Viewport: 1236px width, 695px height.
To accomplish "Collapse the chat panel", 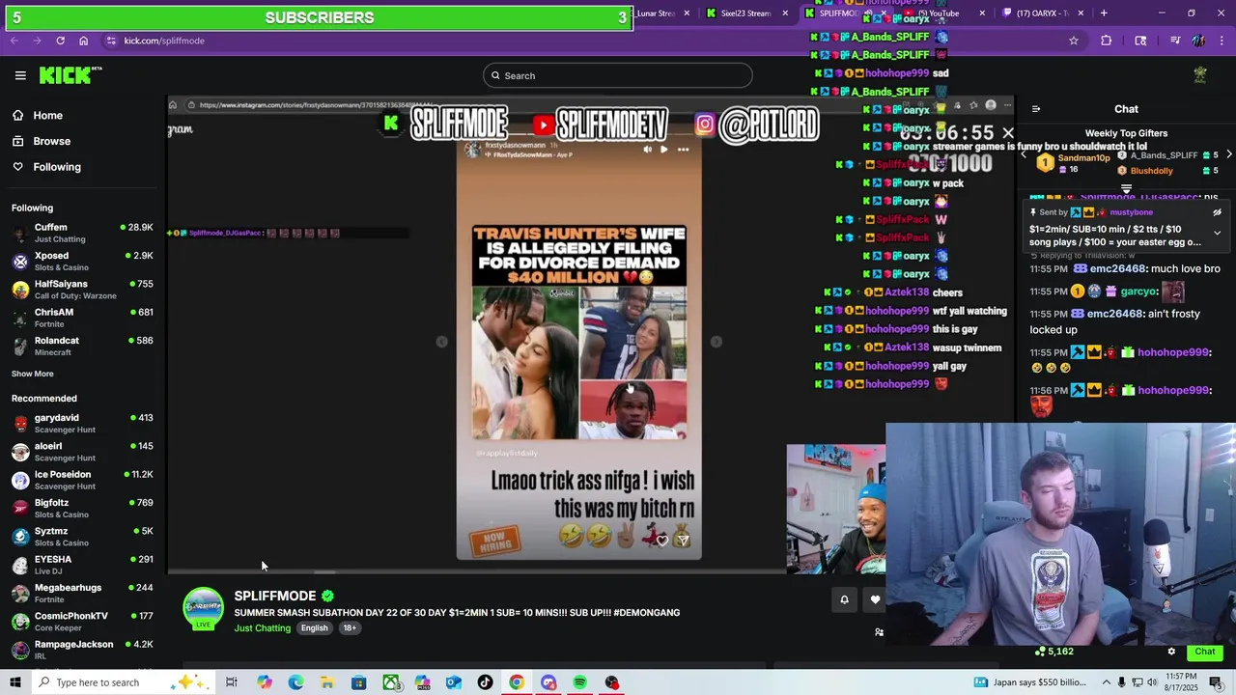I will tap(1035, 109).
